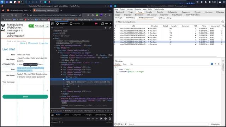Activate the element picker in DevTools
Image resolution: width=226 pixels, height=127 pixels.
53,24
